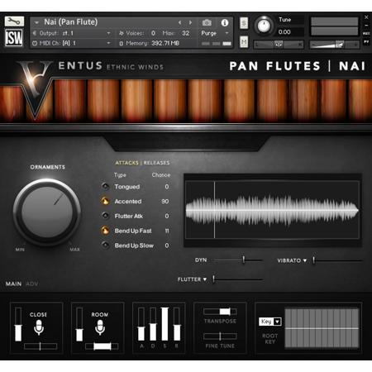Click the Room microphone icon
This screenshot has width=372, height=372.
[x=100, y=327]
